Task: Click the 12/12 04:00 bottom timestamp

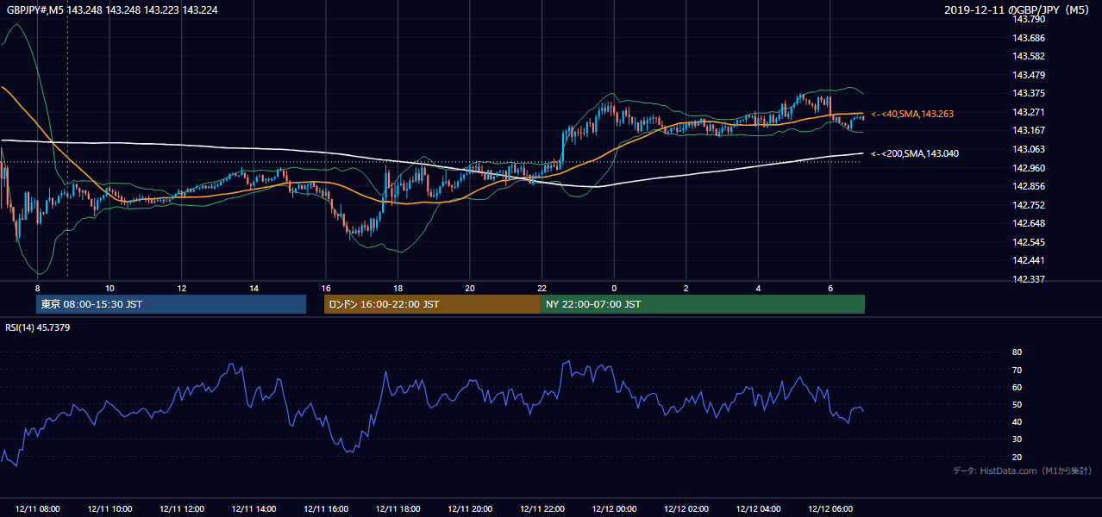Action: tap(758, 509)
